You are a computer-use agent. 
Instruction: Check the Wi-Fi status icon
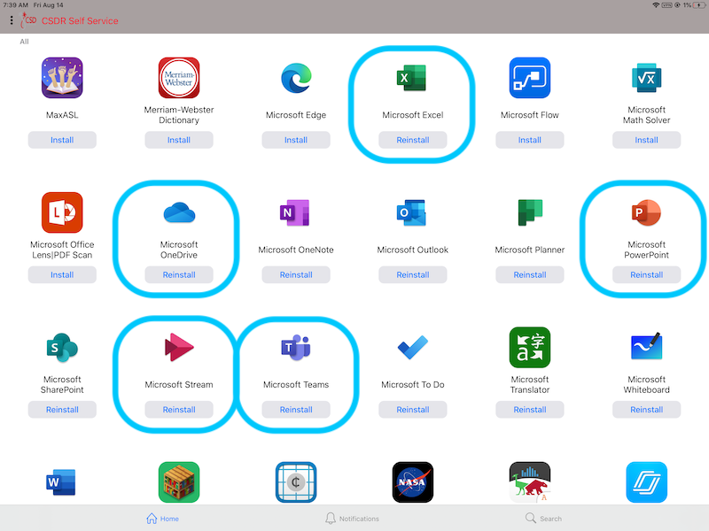(x=656, y=5)
